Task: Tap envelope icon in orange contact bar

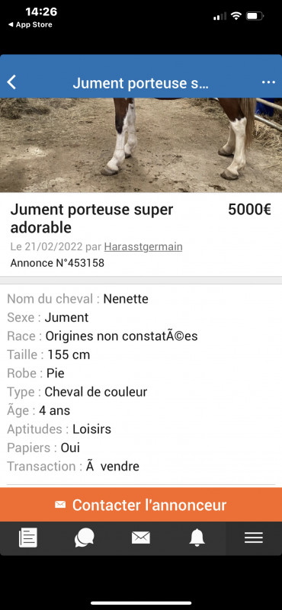Action: (60, 505)
